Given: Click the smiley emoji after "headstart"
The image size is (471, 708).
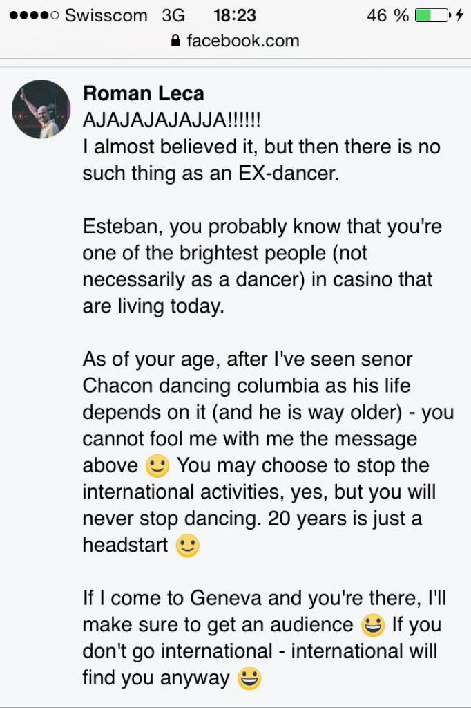Looking at the screenshot, I should (188, 546).
